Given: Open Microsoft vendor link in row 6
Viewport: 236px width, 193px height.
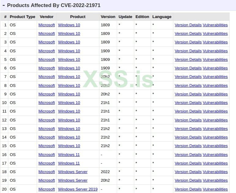Looking at the screenshot, I should pyautogui.click(x=47, y=68).
